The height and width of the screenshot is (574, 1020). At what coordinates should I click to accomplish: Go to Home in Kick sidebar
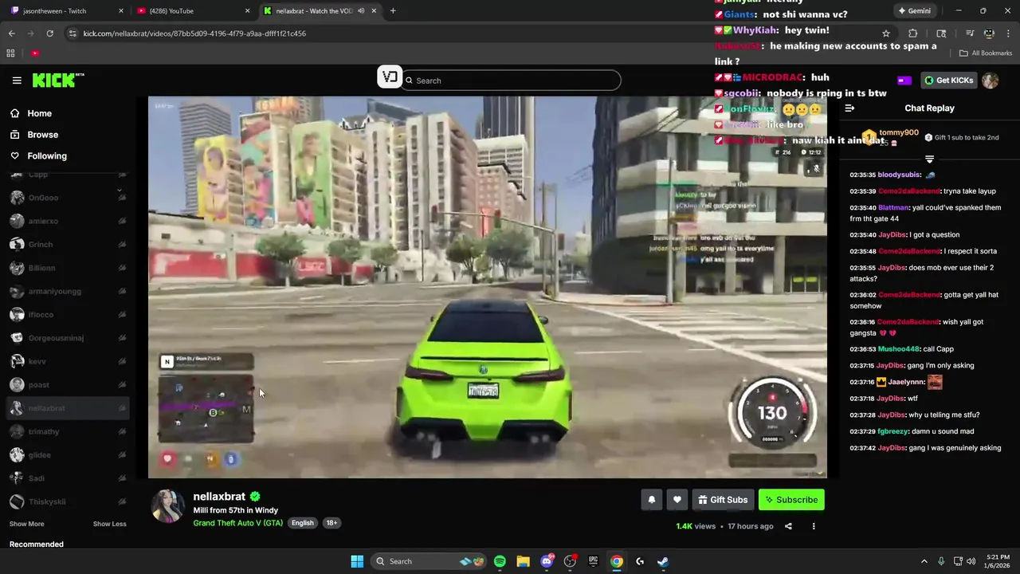(39, 113)
